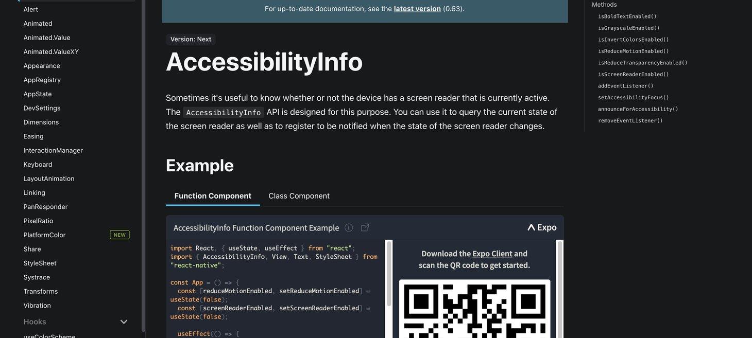Jump to addEventListener() in contents

click(x=626, y=86)
